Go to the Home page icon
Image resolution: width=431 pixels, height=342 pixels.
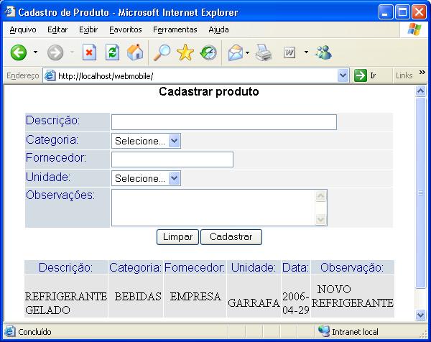click(135, 52)
